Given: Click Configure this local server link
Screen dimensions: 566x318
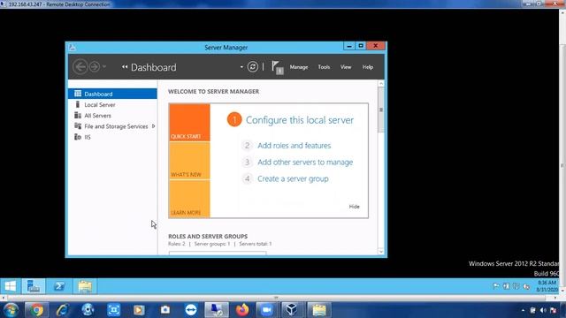Looking at the screenshot, I should [300, 120].
